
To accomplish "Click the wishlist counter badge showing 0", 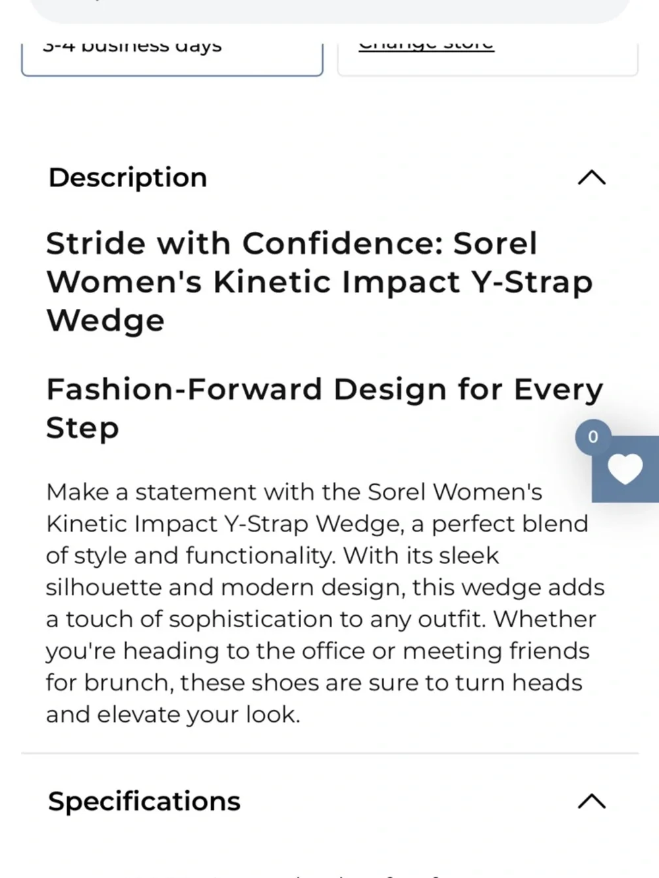I will pyautogui.click(x=592, y=437).
